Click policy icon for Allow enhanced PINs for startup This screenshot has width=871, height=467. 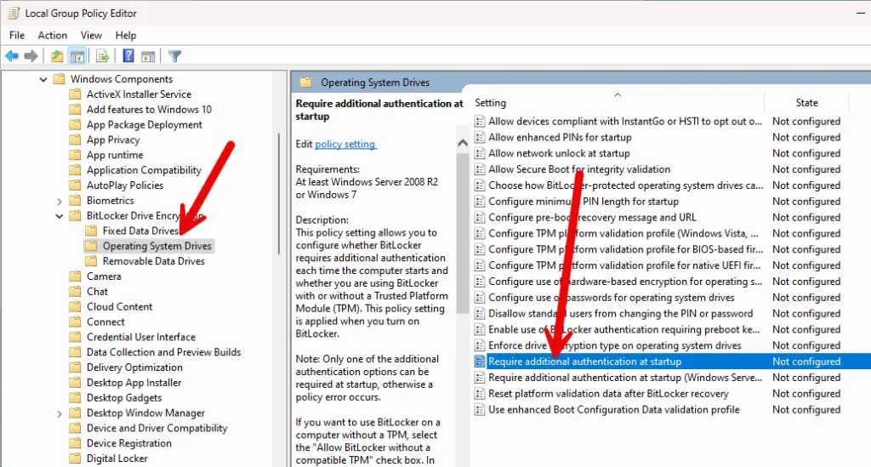coord(480,137)
